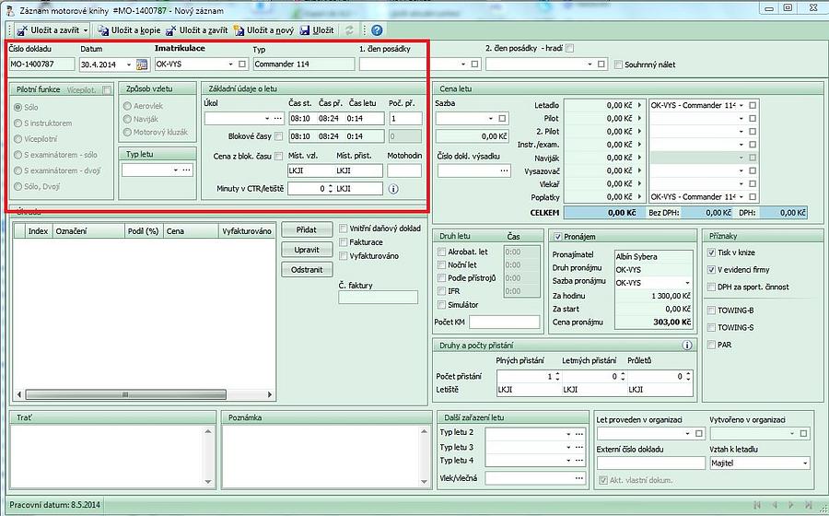The image size is (829, 516).
Task: Click the Minuty v CTR spinner arrows
Action: pos(329,189)
